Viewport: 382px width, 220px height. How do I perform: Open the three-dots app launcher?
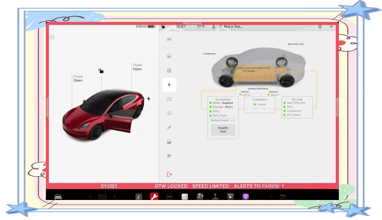169,197
